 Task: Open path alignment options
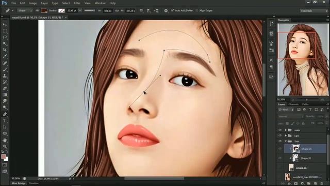(x=148, y=10)
